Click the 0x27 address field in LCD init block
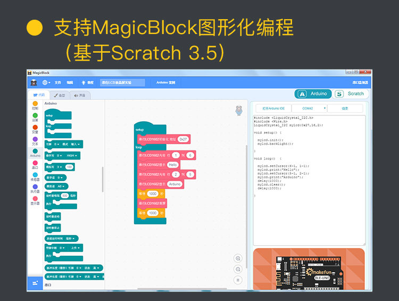Image resolution: width=399 pixels, height=301 pixels. click(x=183, y=139)
